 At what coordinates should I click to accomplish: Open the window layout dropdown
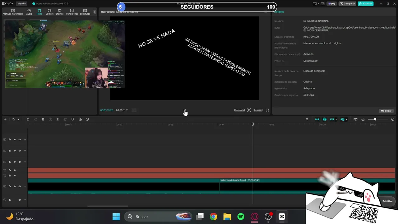click(317, 4)
